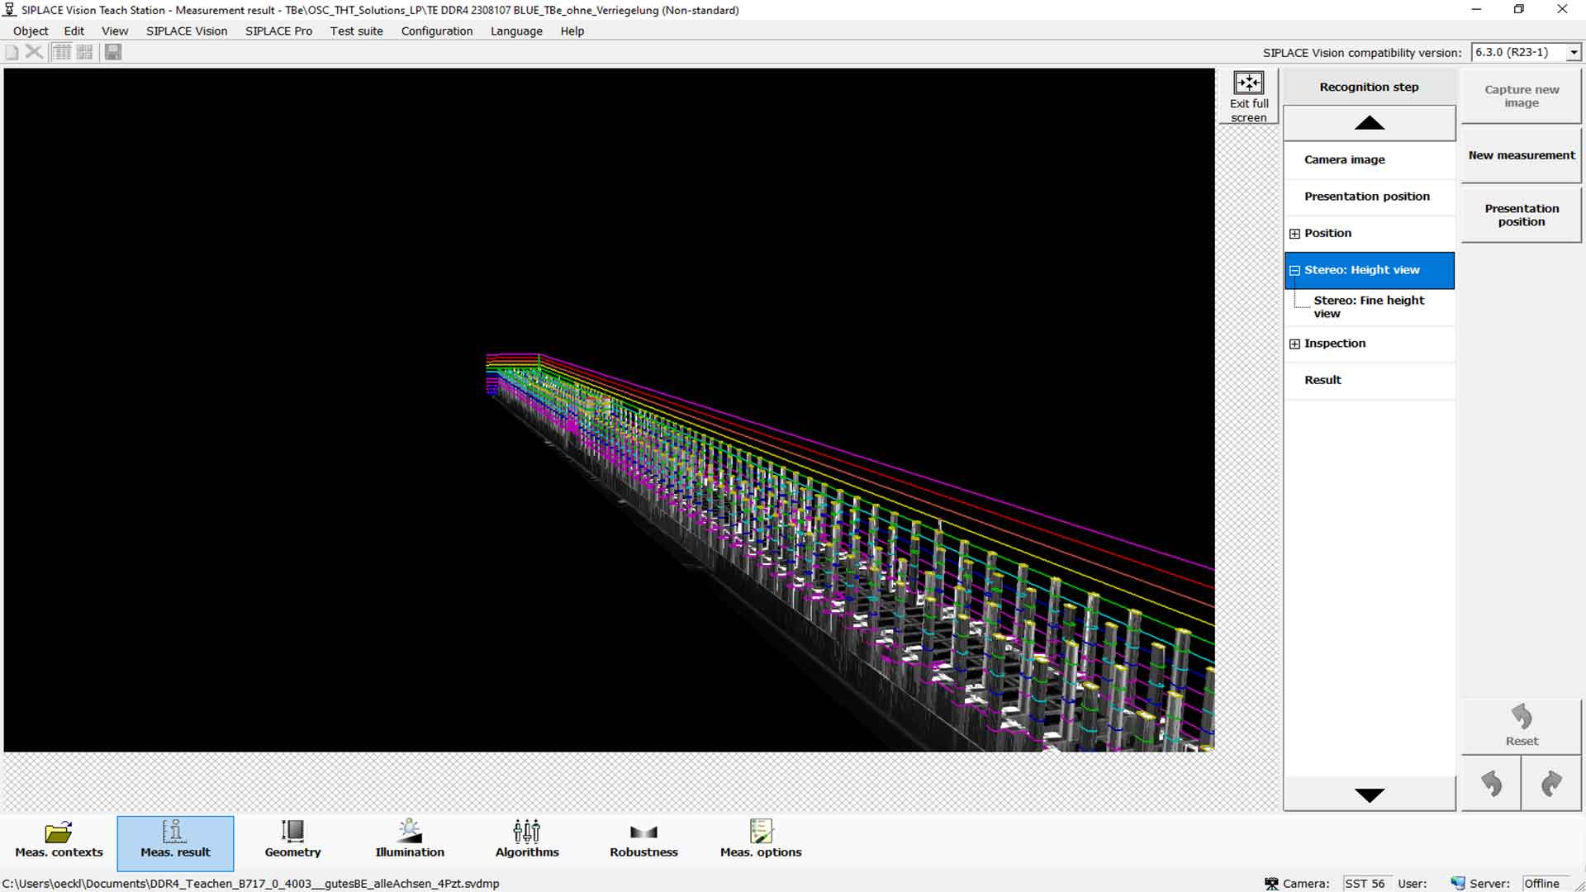Open Meas. options checklist icon
Screen dimensions: 1586x892
(x=761, y=832)
